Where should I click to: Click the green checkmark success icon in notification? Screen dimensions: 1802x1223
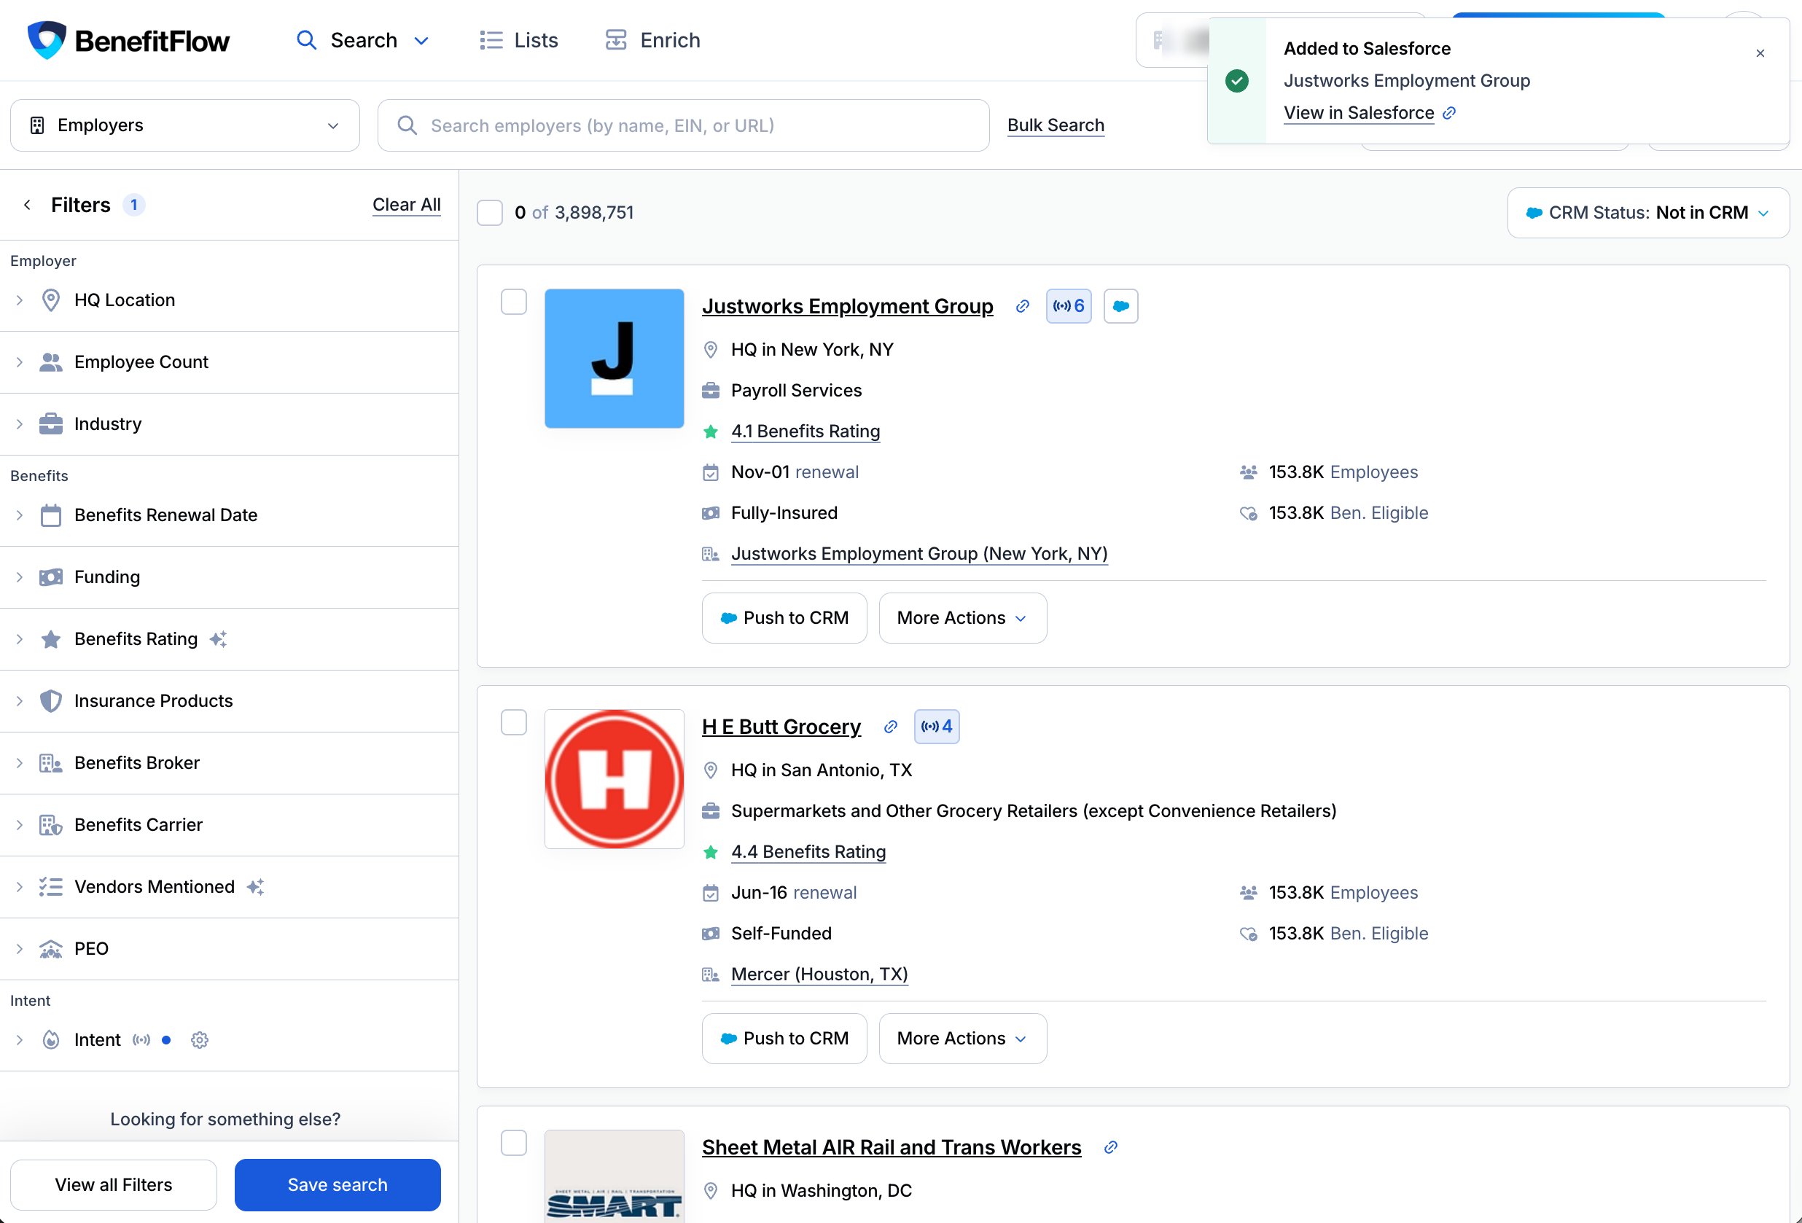coord(1237,81)
